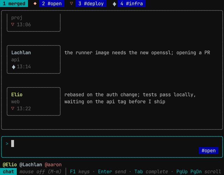The width and height of the screenshot is (224, 175).
Task: Click the triangle icon before #deploy tab
Action: (71, 3)
